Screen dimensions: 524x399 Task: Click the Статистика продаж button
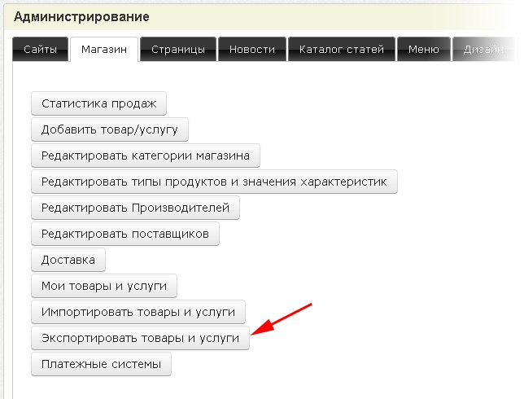tap(99, 103)
